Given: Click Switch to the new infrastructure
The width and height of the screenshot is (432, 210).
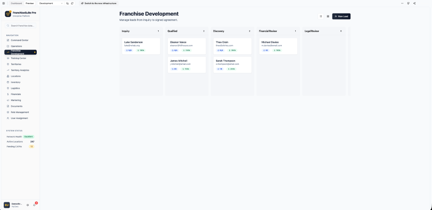Looking at the screenshot, I should tap(99, 3).
